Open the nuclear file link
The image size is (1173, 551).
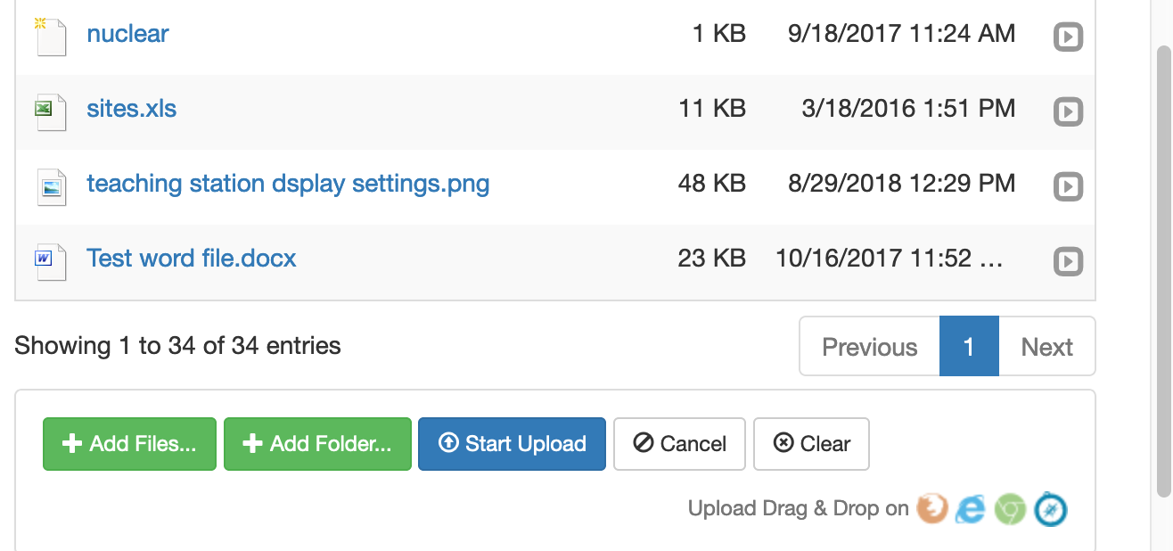click(127, 34)
